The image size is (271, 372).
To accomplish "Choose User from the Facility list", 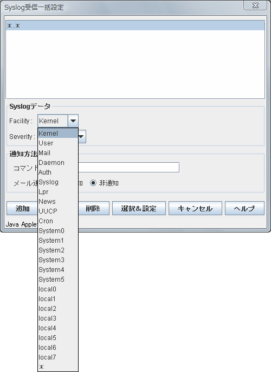I will [x=58, y=143].
